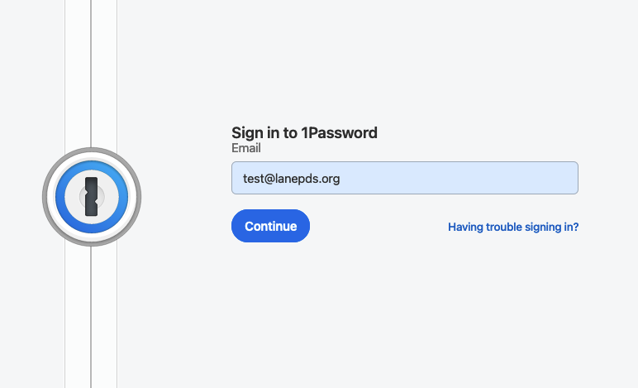Click the keyhole in the logo's center
638x388 pixels.
(92, 197)
